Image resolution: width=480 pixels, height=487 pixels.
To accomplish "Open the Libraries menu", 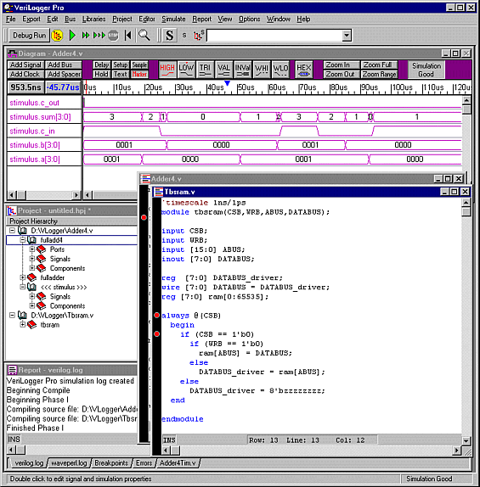I will 93,20.
